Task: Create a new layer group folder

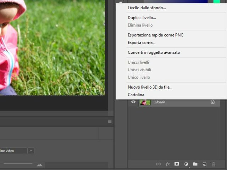Action: click(195, 164)
